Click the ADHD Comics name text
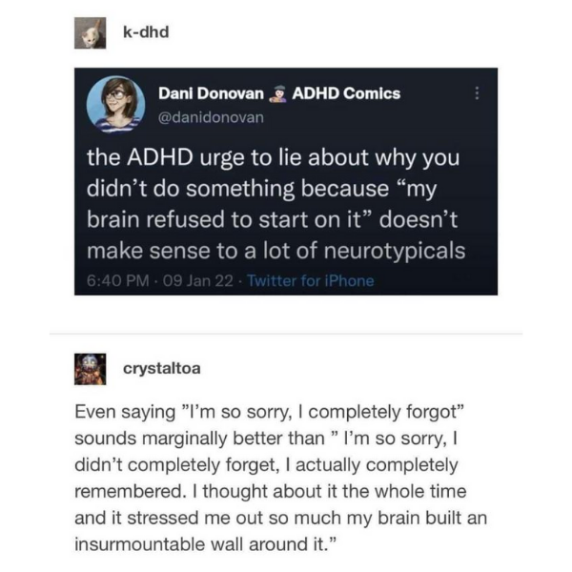572x572 pixels. 345,93
